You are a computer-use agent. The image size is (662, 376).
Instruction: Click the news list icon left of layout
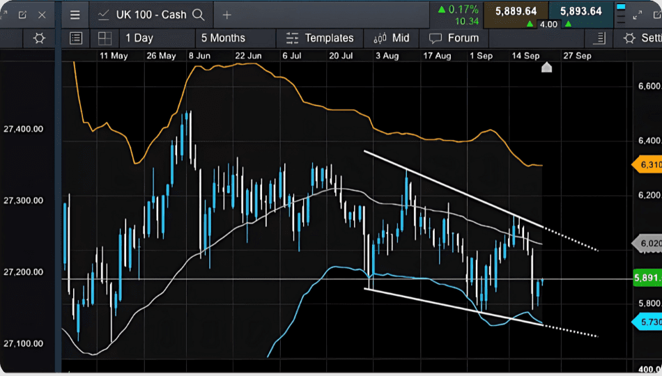(76, 38)
